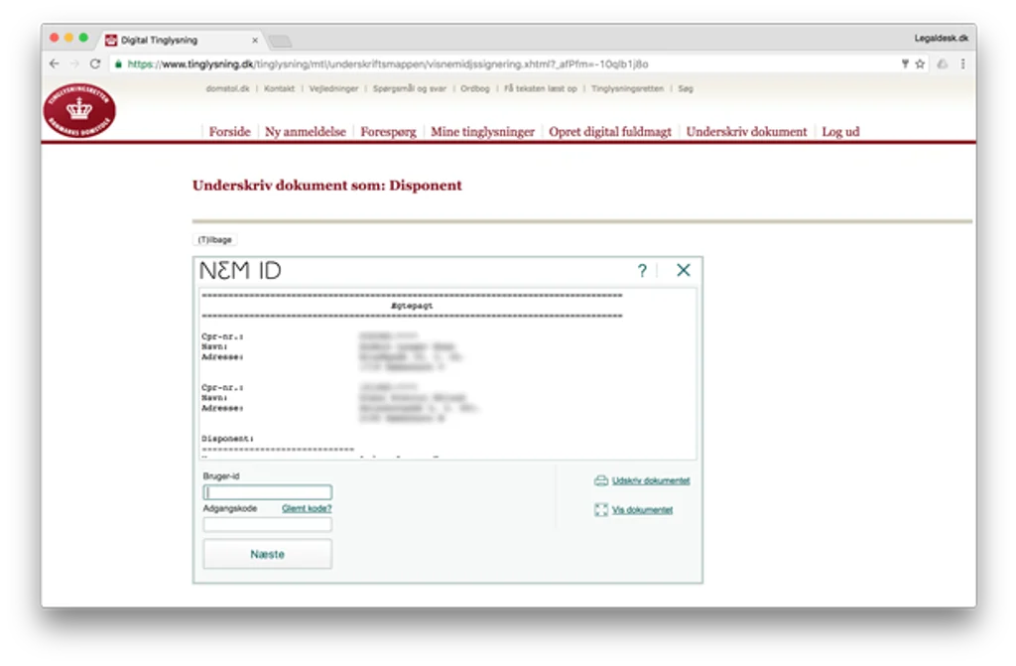Click the fullscreen icon by Vis dokumentet
The height and width of the screenshot is (666, 1016).
coord(600,510)
